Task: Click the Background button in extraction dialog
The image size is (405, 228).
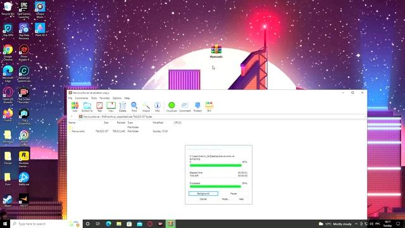Action: [203, 194]
